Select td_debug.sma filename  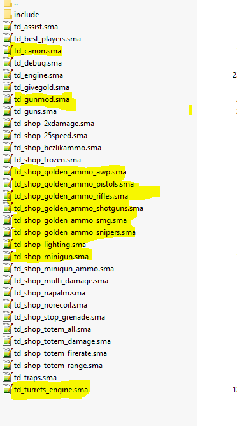(38, 63)
